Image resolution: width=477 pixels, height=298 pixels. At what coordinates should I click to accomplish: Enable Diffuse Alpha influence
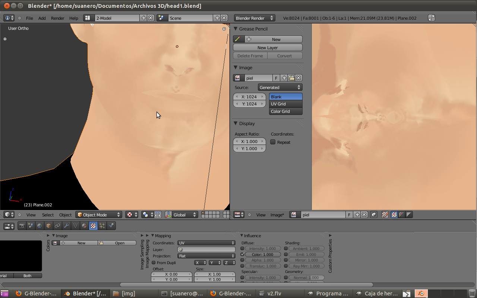(x=242, y=260)
